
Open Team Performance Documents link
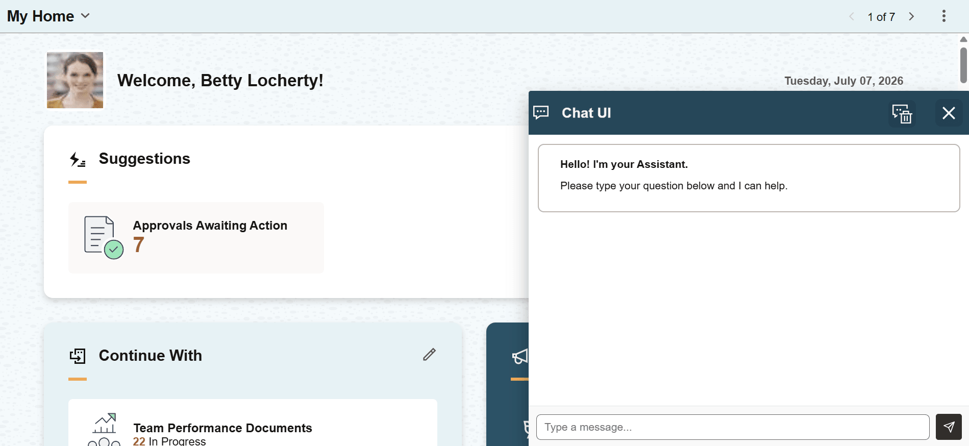point(222,428)
